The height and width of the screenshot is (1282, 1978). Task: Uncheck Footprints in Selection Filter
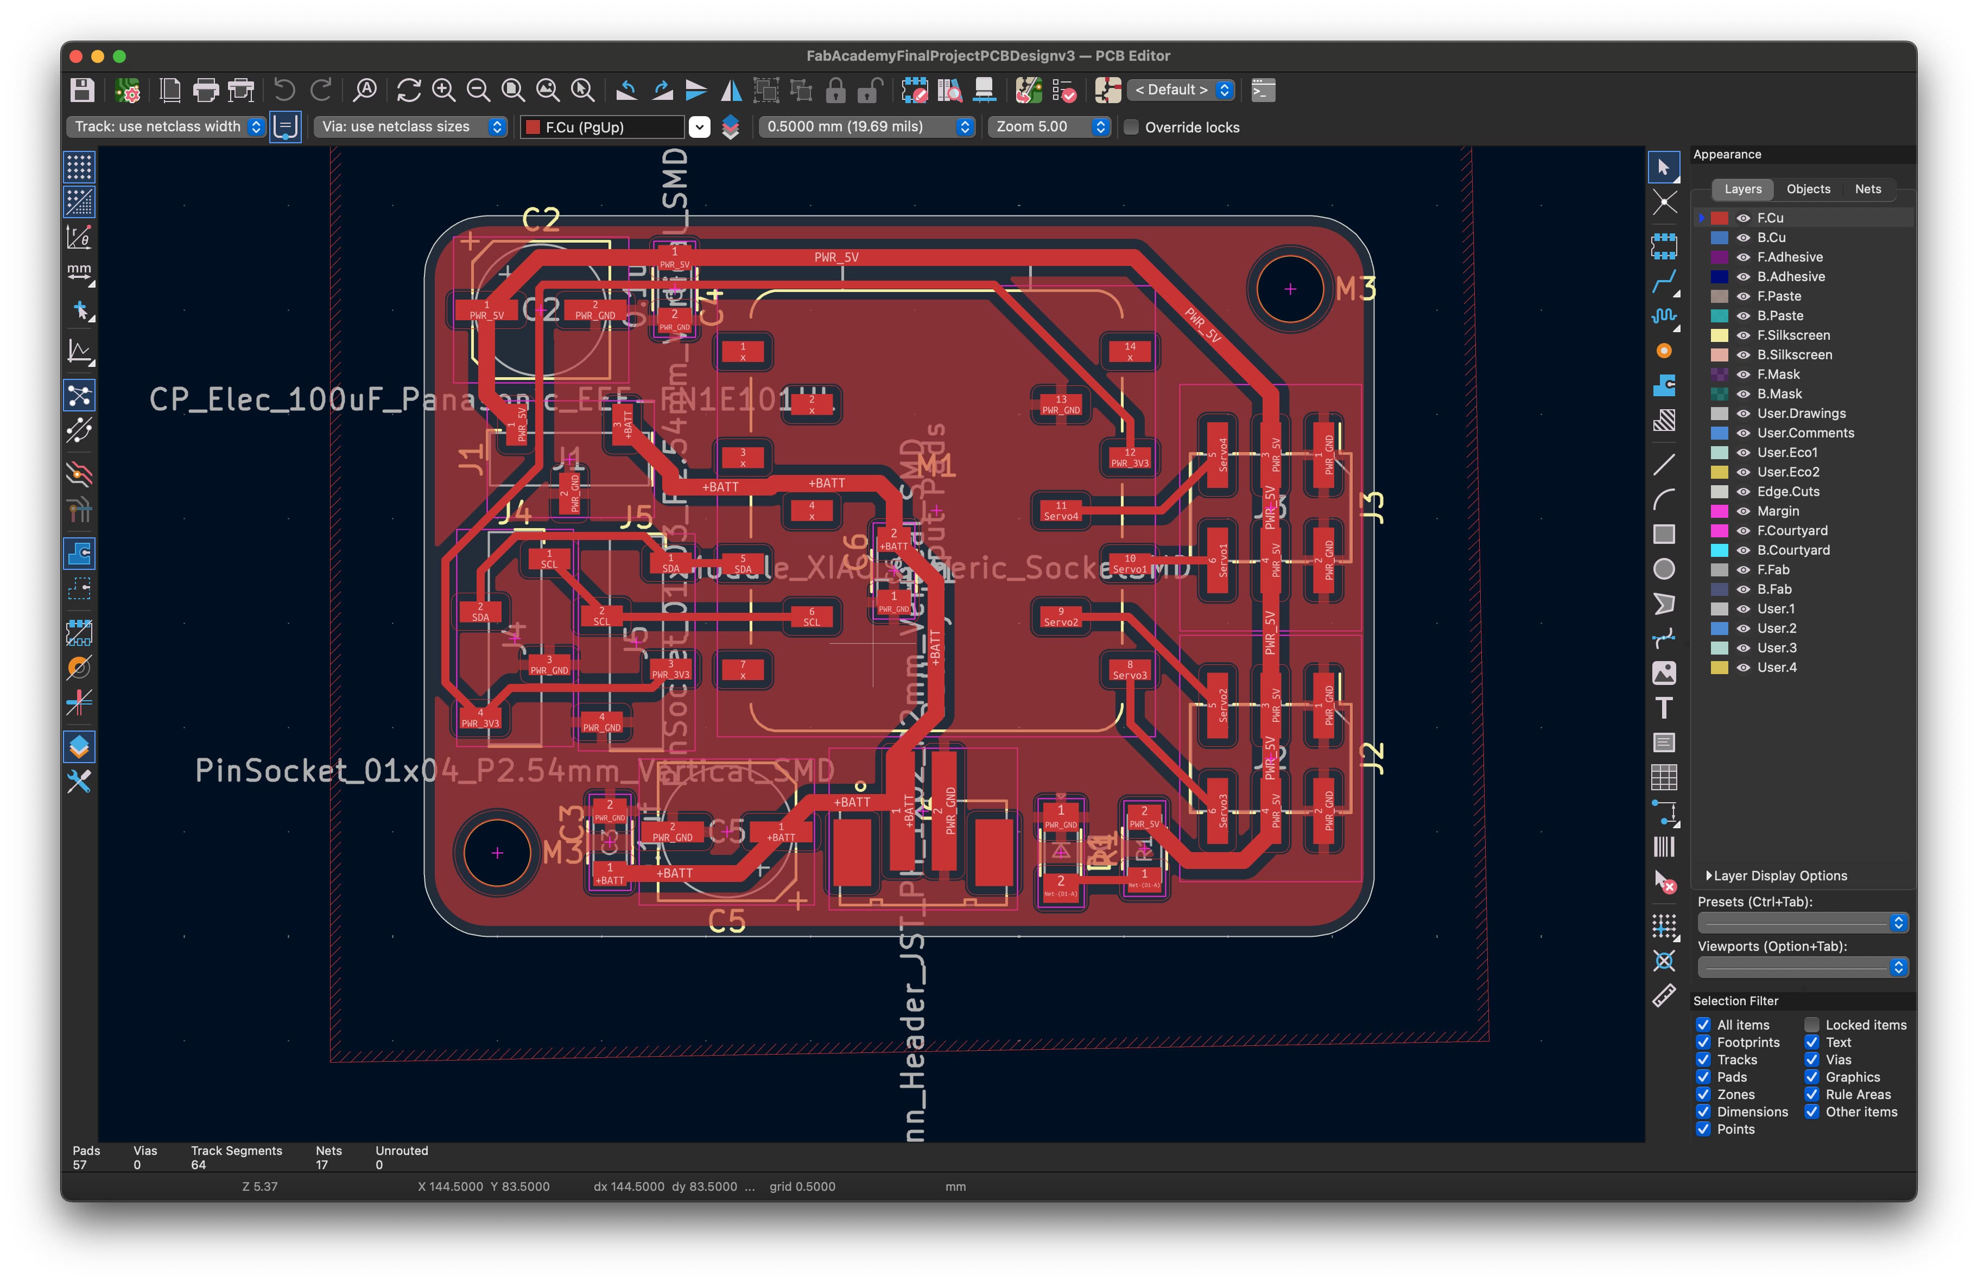pos(1703,1042)
